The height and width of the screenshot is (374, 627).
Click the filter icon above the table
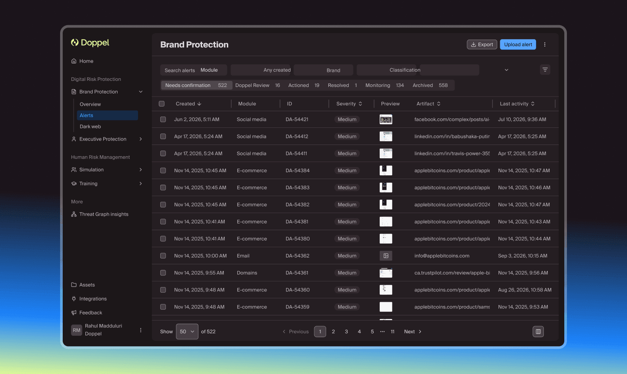click(545, 70)
